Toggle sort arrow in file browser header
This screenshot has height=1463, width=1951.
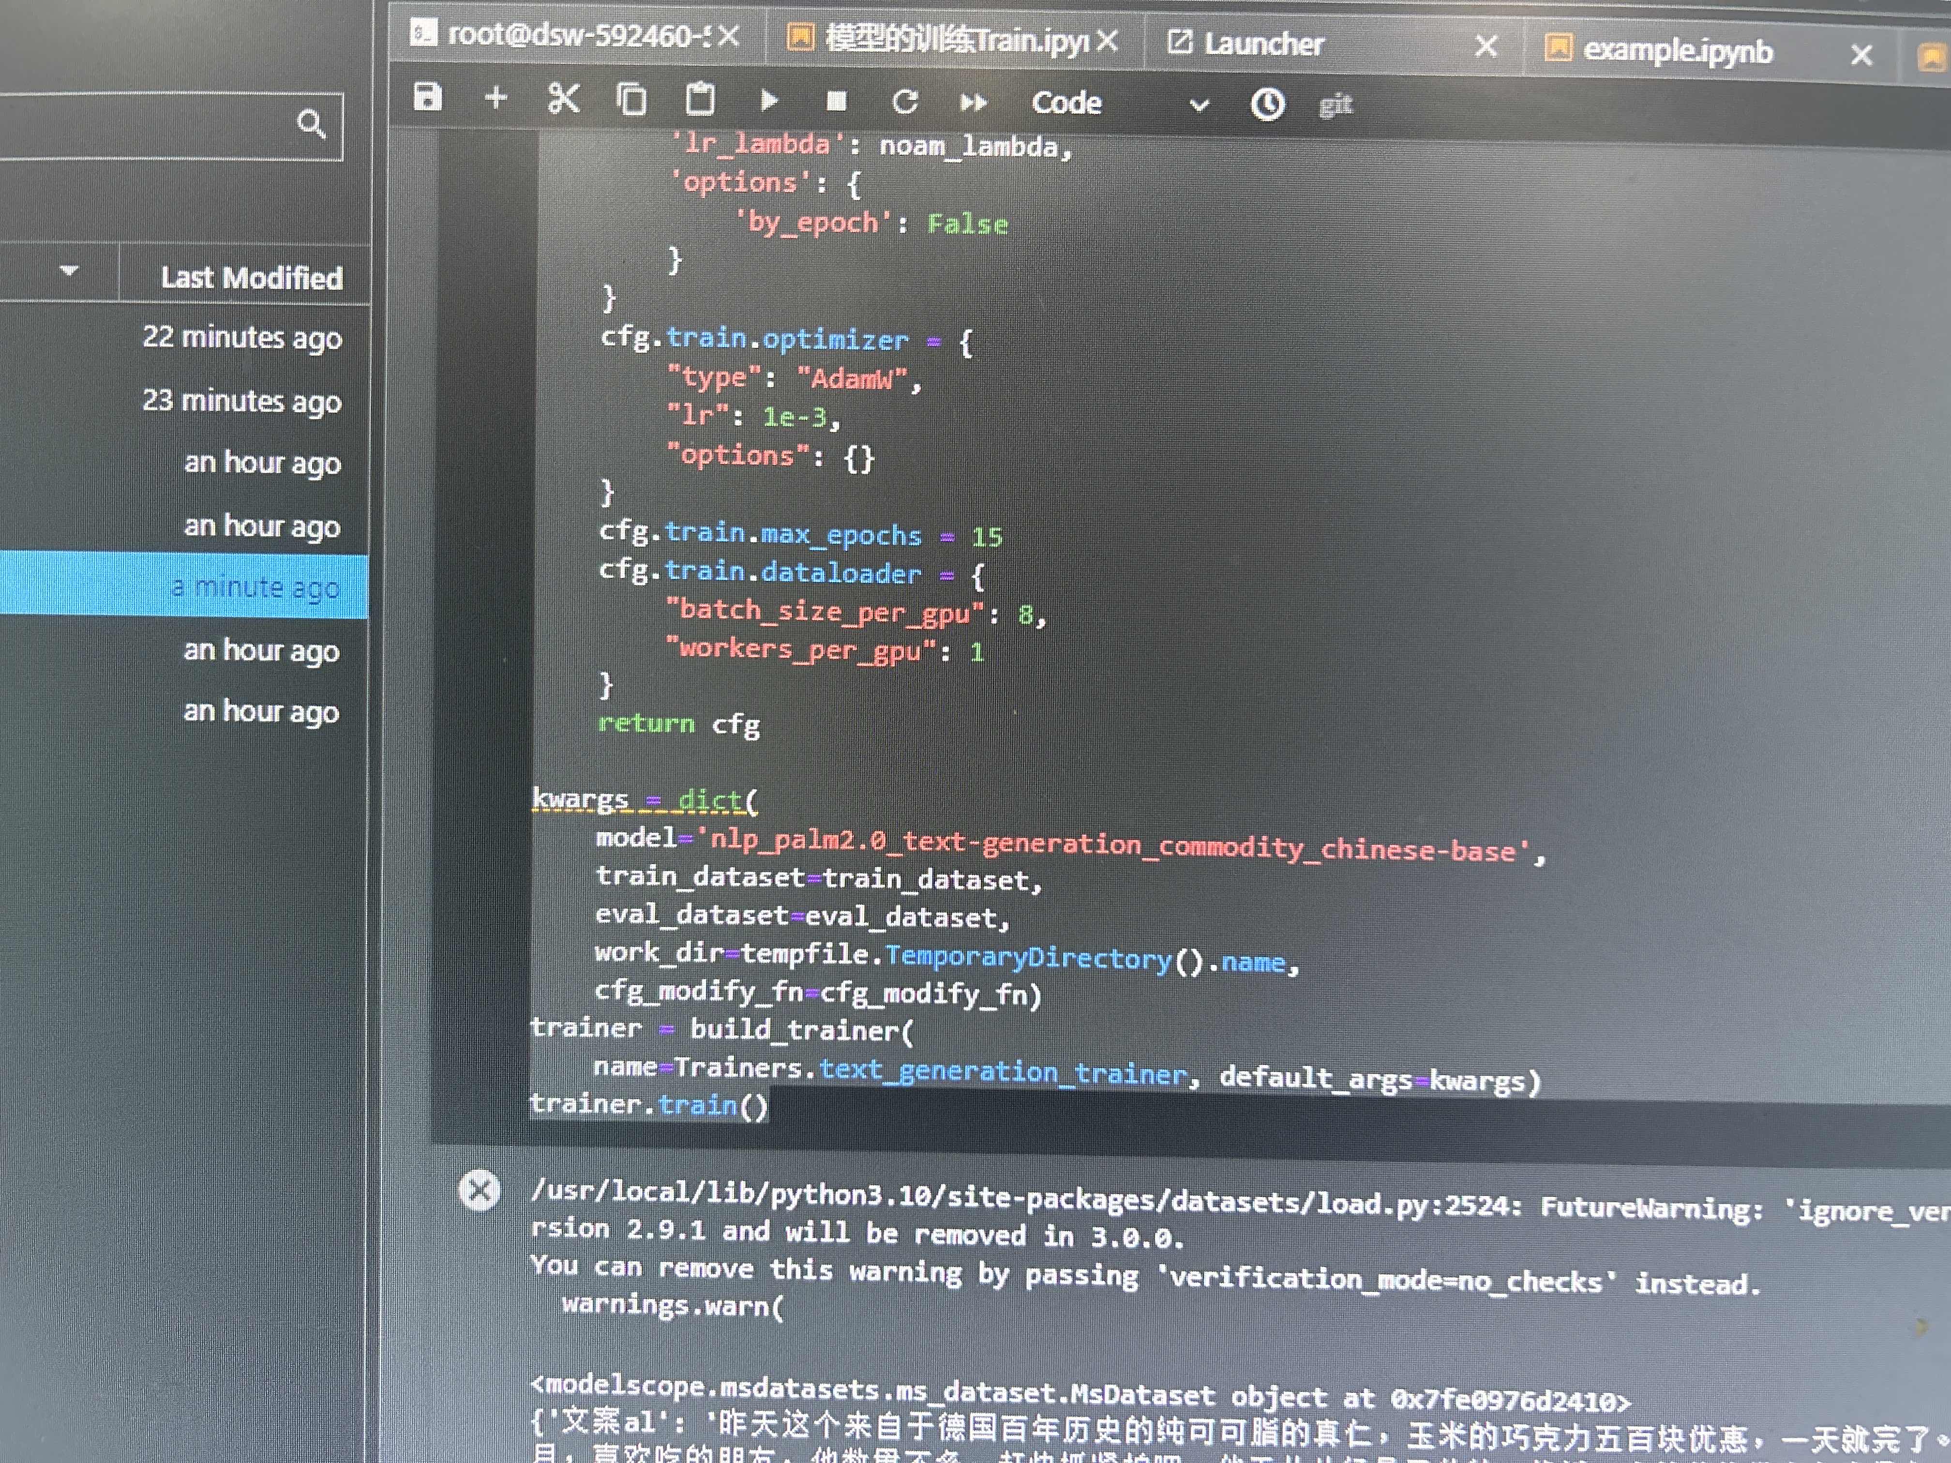click(x=69, y=271)
